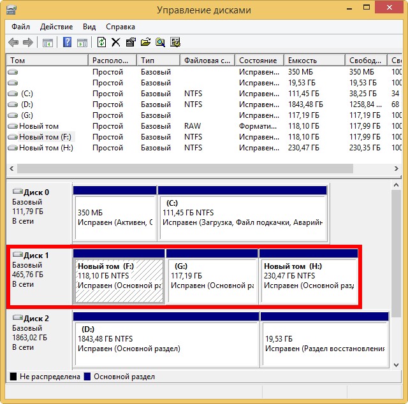
Task: Minimize the Управление дисками window
Action: point(349,8)
